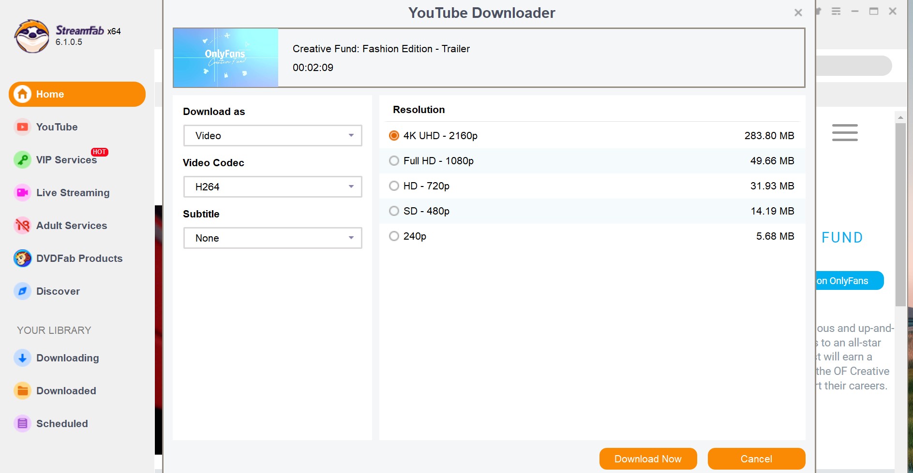Click the Resolution column header
Image resolution: width=913 pixels, height=473 pixels.
pos(419,110)
